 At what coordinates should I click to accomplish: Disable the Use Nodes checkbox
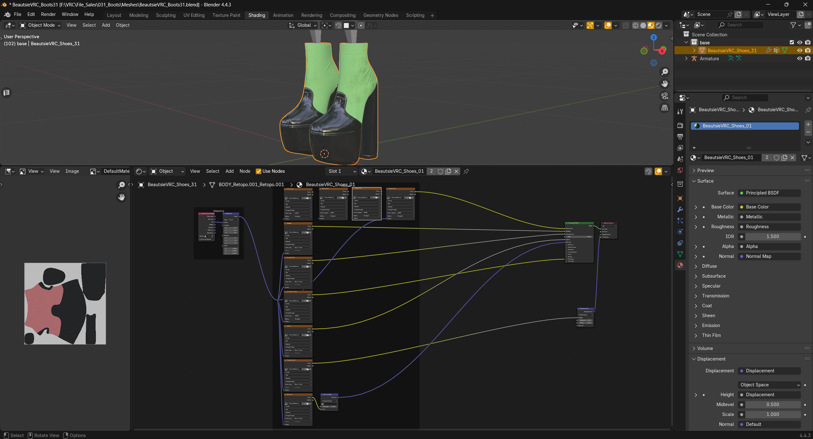(x=258, y=172)
